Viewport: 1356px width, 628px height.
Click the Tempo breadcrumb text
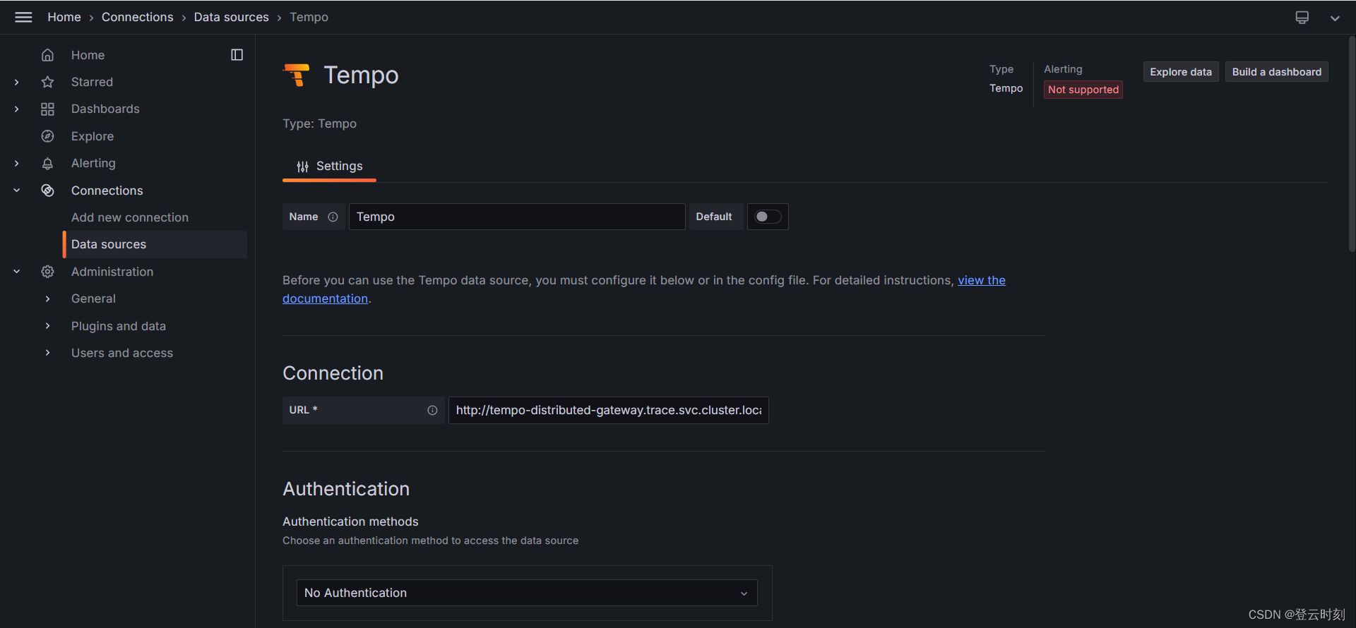(x=309, y=17)
